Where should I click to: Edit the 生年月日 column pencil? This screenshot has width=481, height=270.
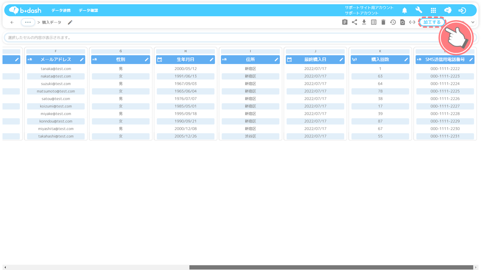[x=212, y=60]
